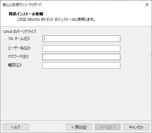Click the empty title bar area beside the title
152x133 pixels.
click(91, 5)
